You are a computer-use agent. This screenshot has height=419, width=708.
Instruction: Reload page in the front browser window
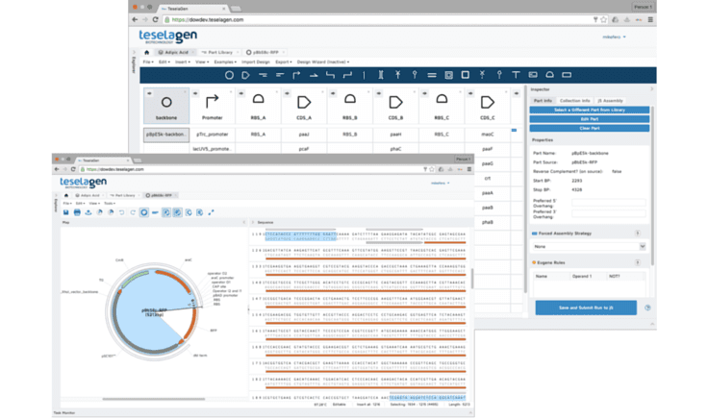pos(73,169)
